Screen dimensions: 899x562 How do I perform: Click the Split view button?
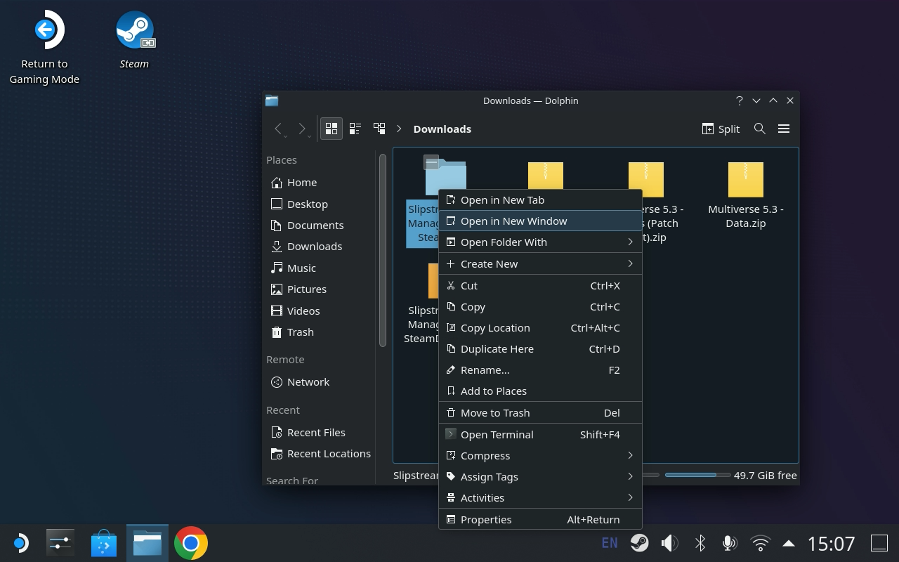pyautogui.click(x=721, y=129)
